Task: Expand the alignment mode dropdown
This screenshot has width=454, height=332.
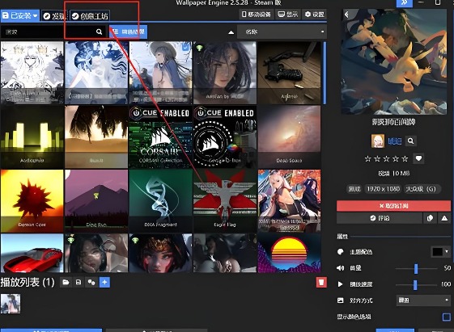Action: 423,300
